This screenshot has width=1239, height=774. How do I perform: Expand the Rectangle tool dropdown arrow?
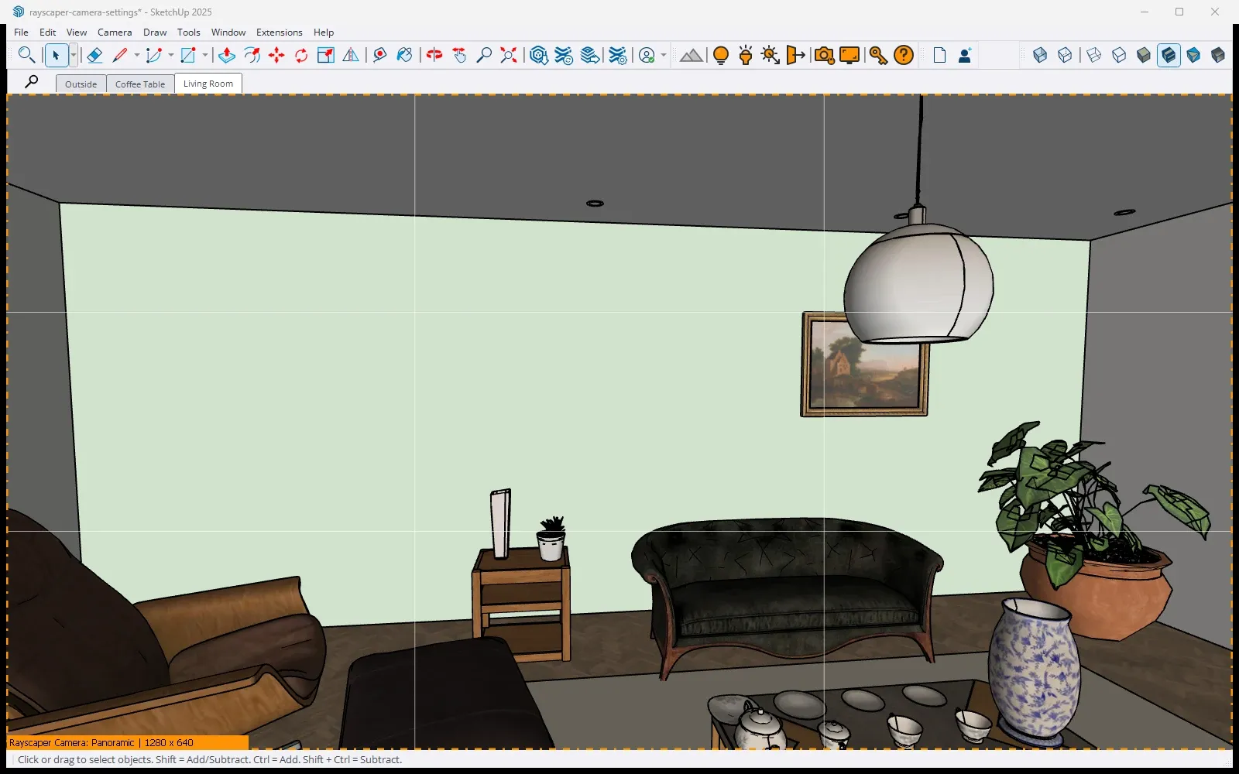coord(205,55)
